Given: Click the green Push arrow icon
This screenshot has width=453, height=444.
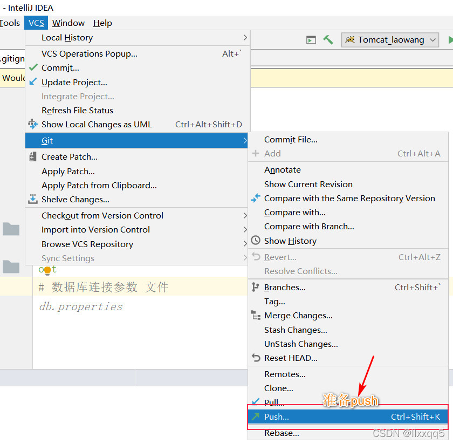Looking at the screenshot, I should (256, 416).
